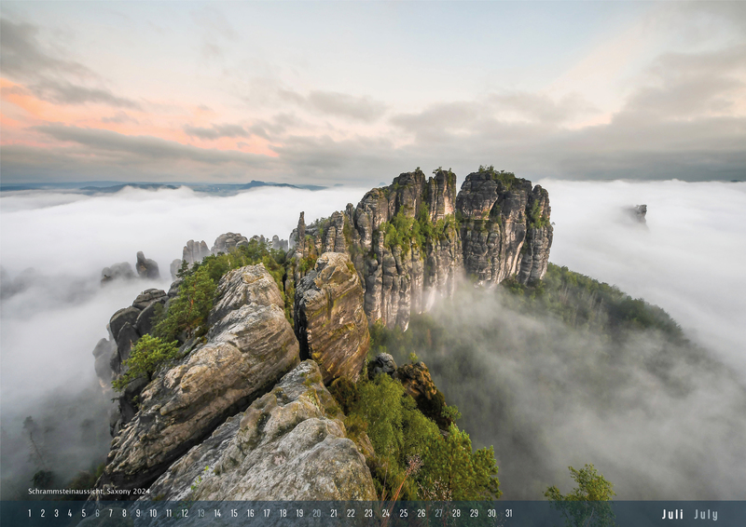Viewport: 746px width, 527px height.
Task: Click the 'Juli' month label
Action: coord(672,514)
